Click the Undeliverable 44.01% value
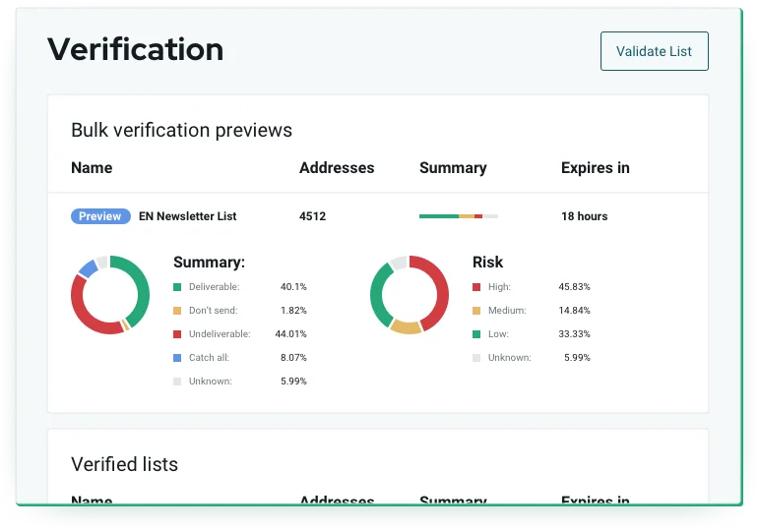This screenshot has height=530, width=759. (x=291, y=334)
